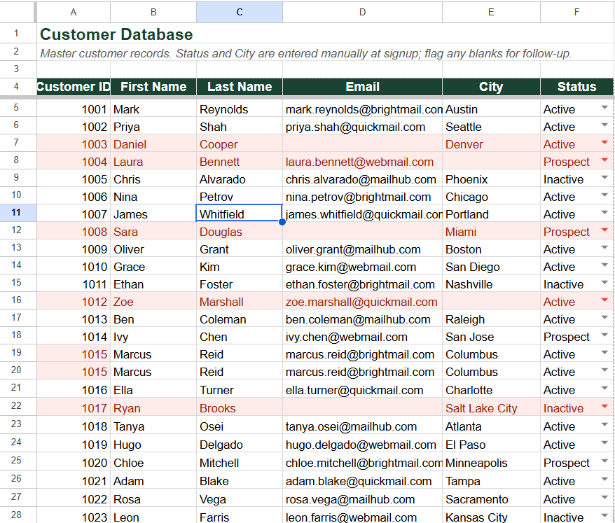Image resolution: width=615 pixels, height=523 pixels.
Task: Click the Status header cell
Action: tap(576, 87)
